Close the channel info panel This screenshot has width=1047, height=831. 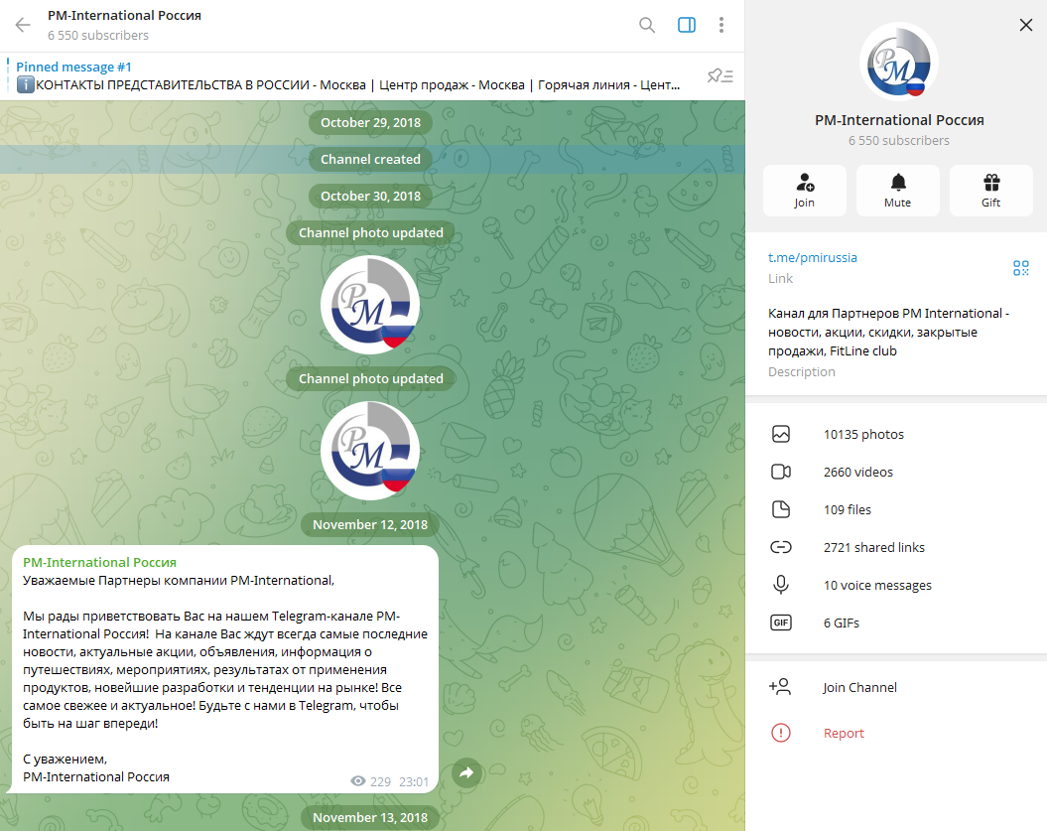1025,25
